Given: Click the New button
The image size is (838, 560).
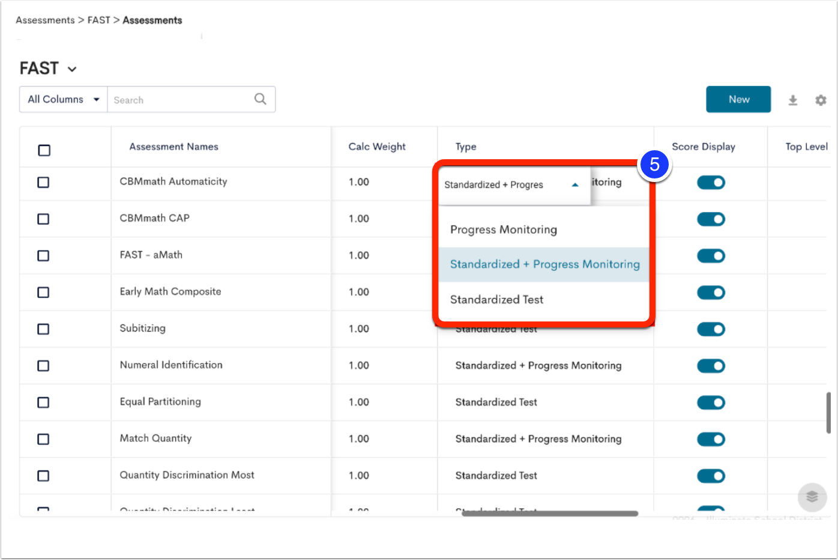Looking at the screenshot, I should click(x=738, y=99).
